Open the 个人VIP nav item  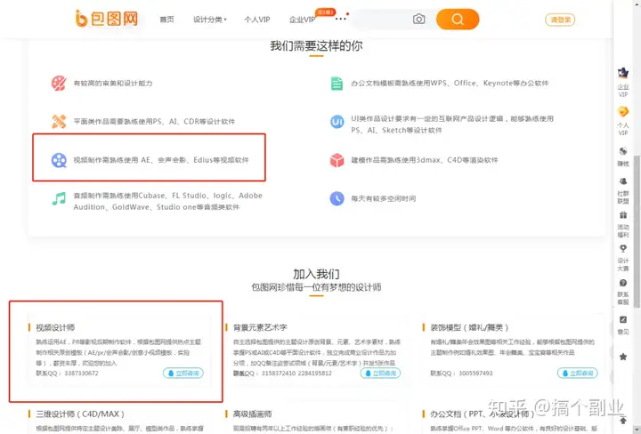(x=257, y=20)
